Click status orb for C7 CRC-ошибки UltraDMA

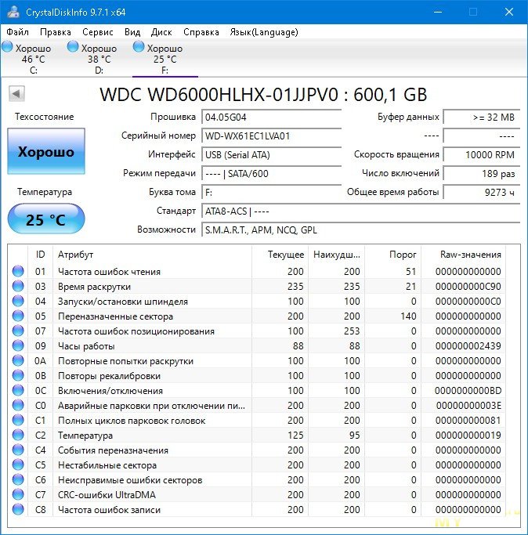click(18, 495)
